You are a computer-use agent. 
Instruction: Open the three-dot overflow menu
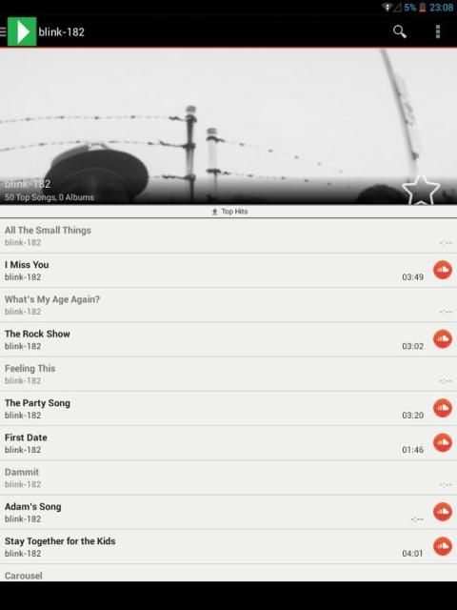(x=438, y=31)
